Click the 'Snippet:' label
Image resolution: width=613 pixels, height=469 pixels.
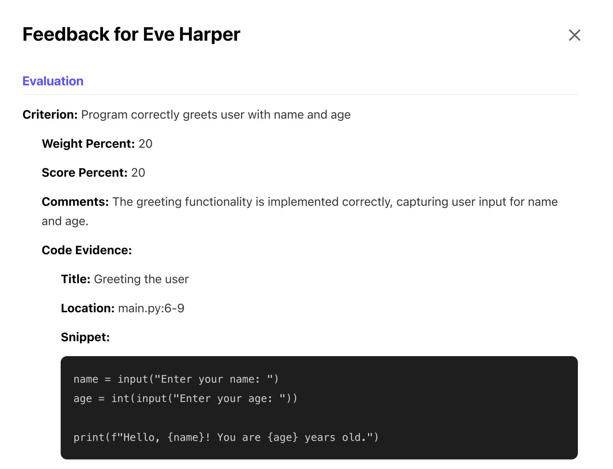[x=85, y=337]
